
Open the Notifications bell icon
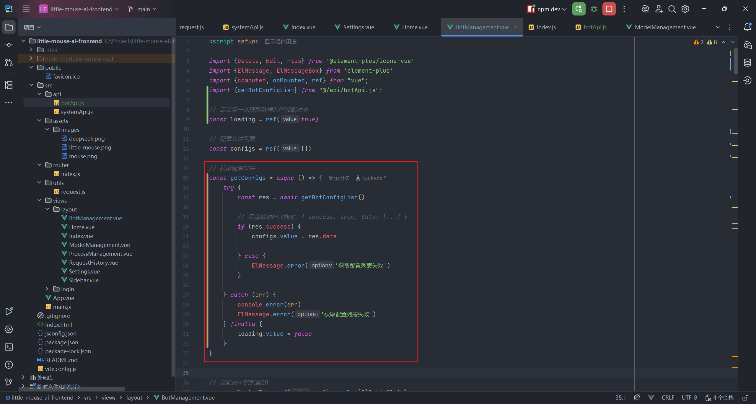[x=747, y=27]
